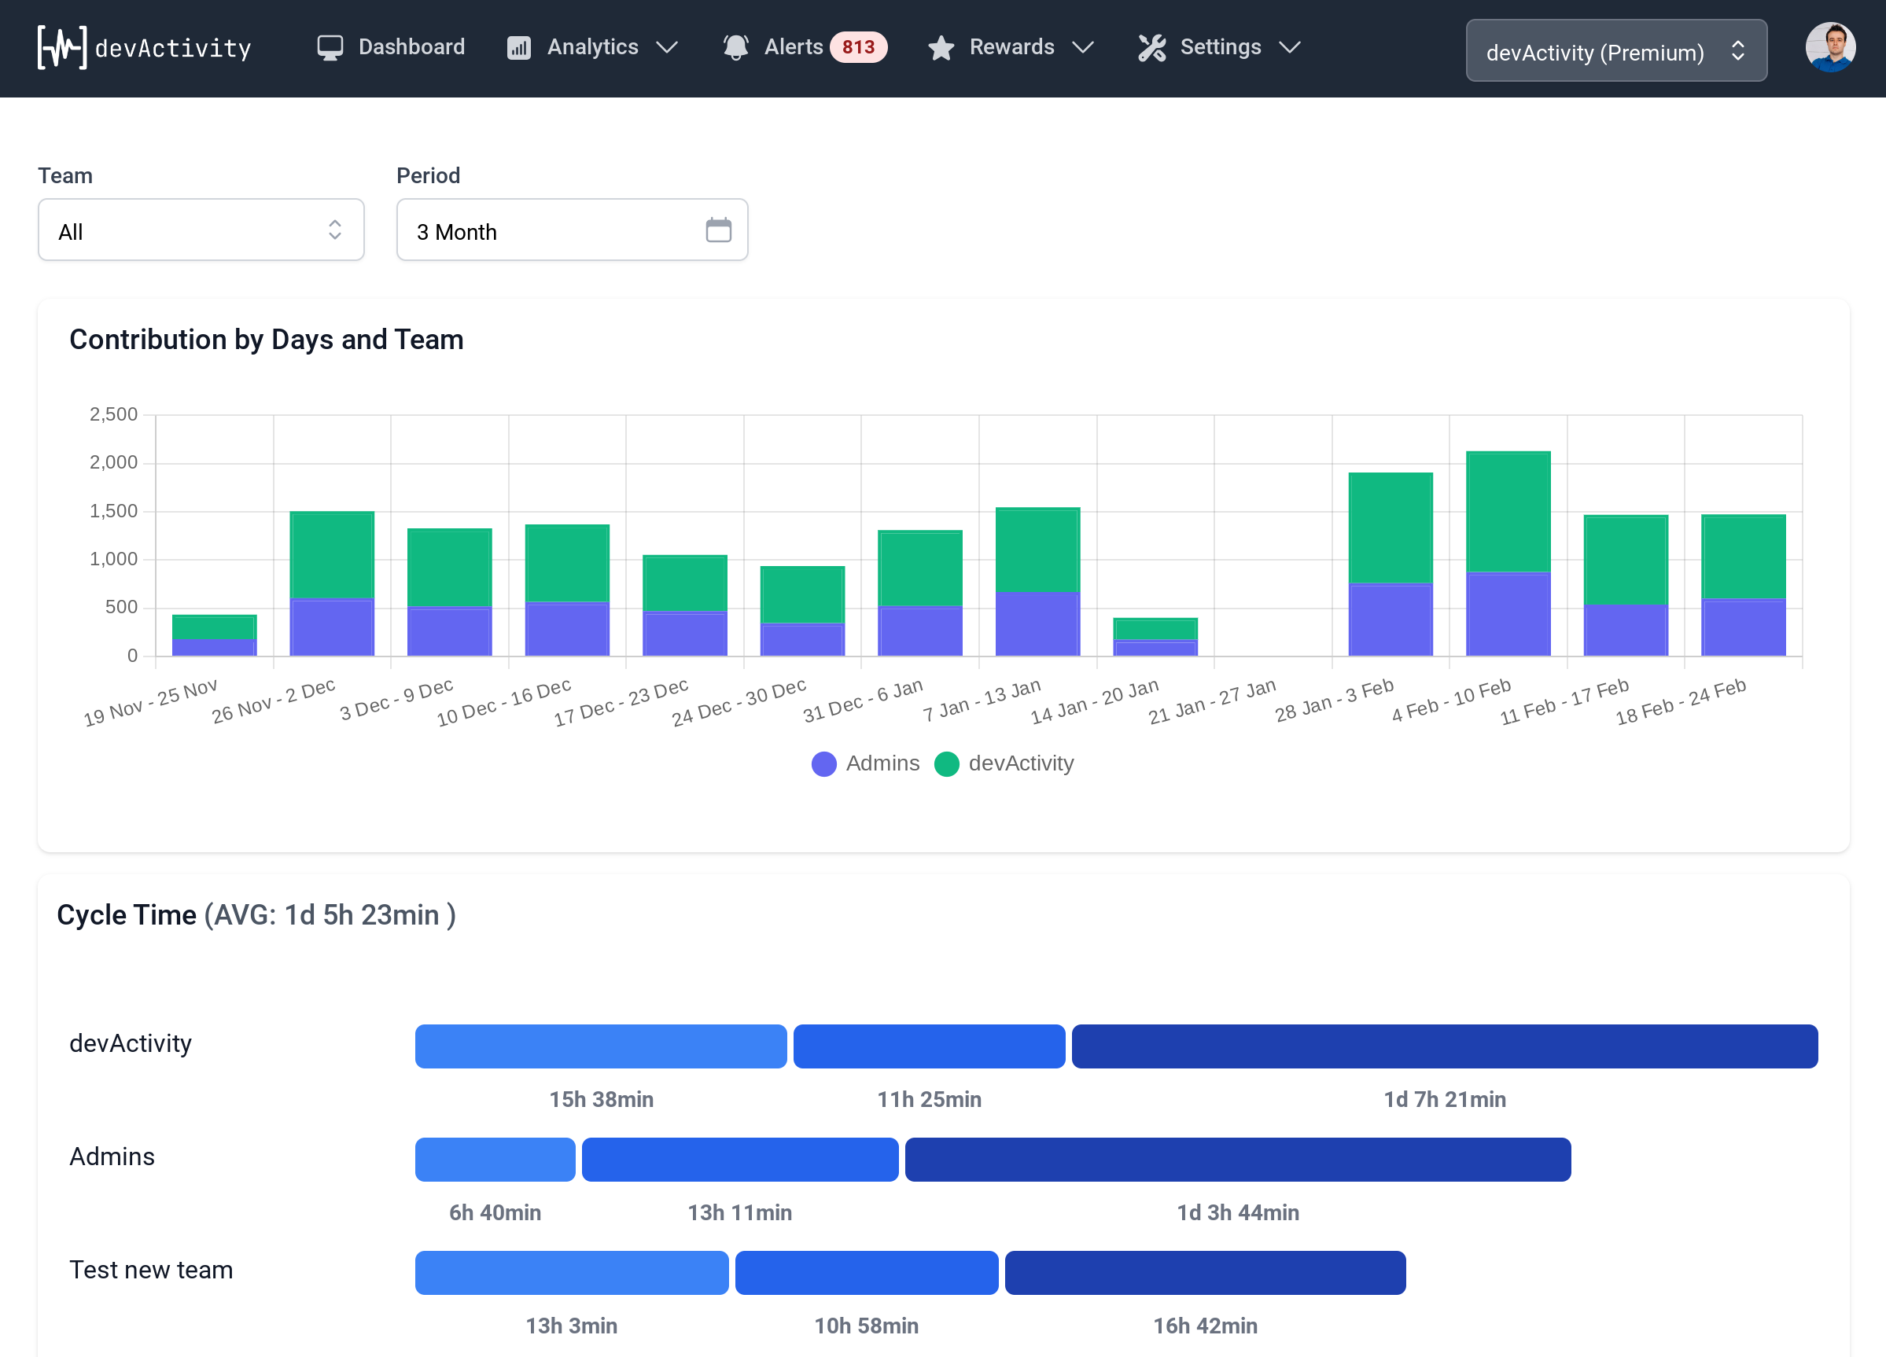Click the calendar icon for Period
The height and width of the screenshot is (1357, 1886).
coord(719,230)
